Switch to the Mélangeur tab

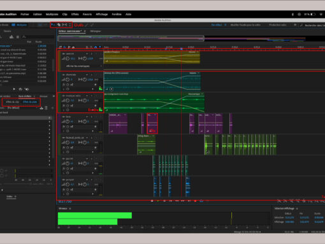(x=96, y=31)
